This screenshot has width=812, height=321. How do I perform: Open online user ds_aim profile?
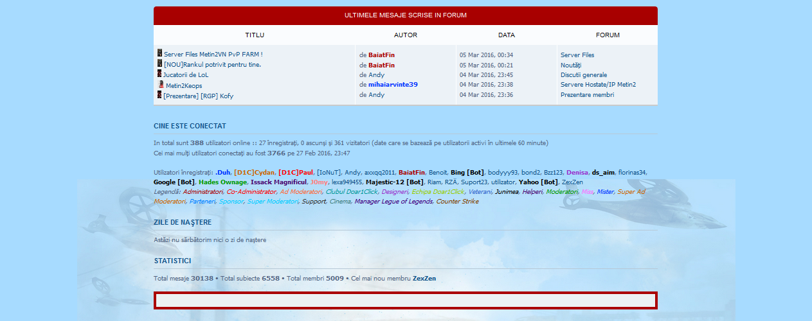pyautogui.click(x=603, y=172)
